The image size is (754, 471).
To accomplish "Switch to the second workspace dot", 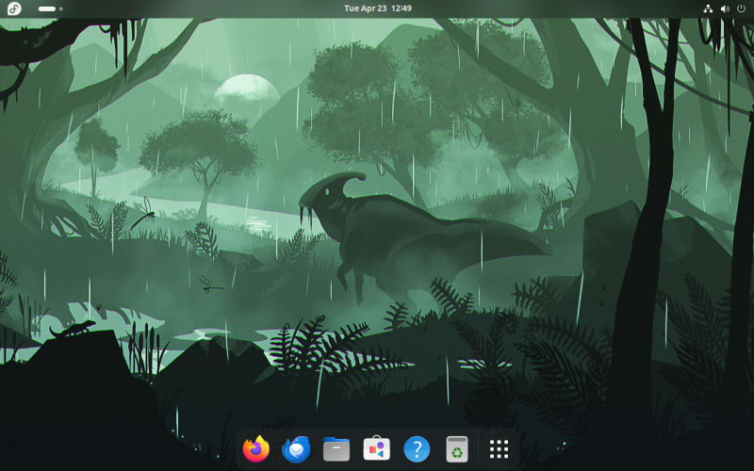I will (x=61, y=8).
